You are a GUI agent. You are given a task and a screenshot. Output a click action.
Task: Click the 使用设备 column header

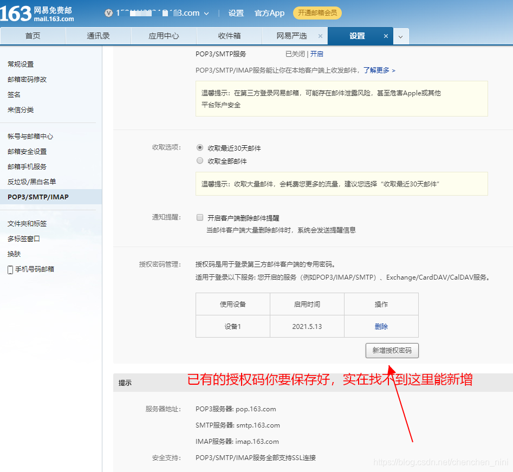tap(232, 304)
